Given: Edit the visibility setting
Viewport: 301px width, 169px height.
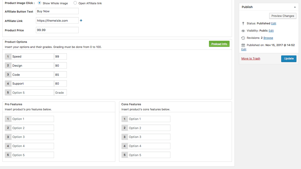Looking at the screenshot, I should 271,31.
